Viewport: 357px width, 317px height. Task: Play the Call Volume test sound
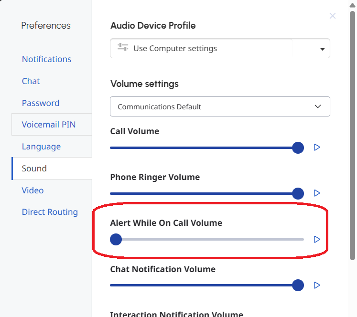pyautogui.click(x=316, y=148)
